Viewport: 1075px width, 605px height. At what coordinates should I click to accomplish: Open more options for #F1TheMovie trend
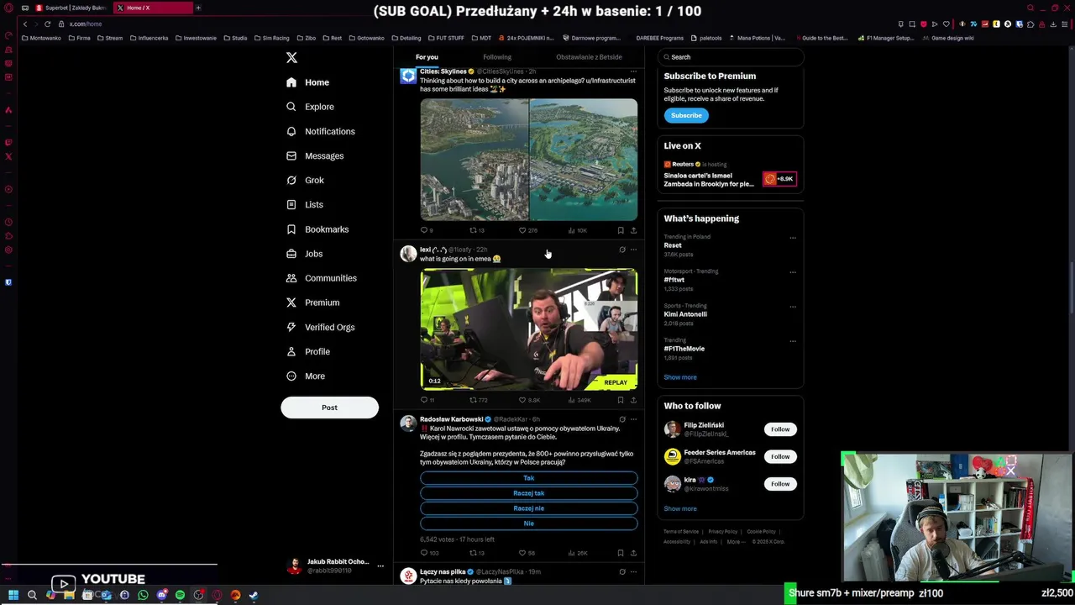(x=793, y=341)
